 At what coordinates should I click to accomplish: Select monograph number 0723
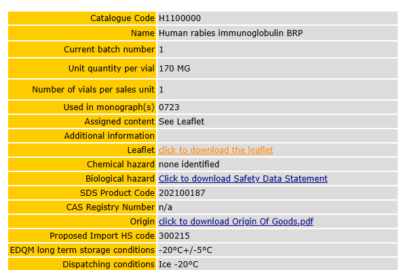(169, 107)
